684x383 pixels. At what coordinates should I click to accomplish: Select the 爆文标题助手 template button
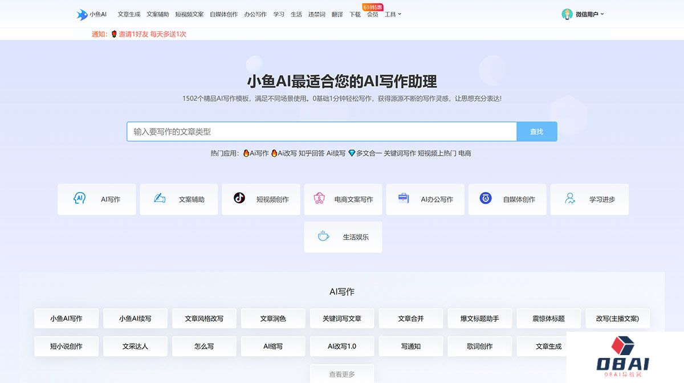point(479,319)
